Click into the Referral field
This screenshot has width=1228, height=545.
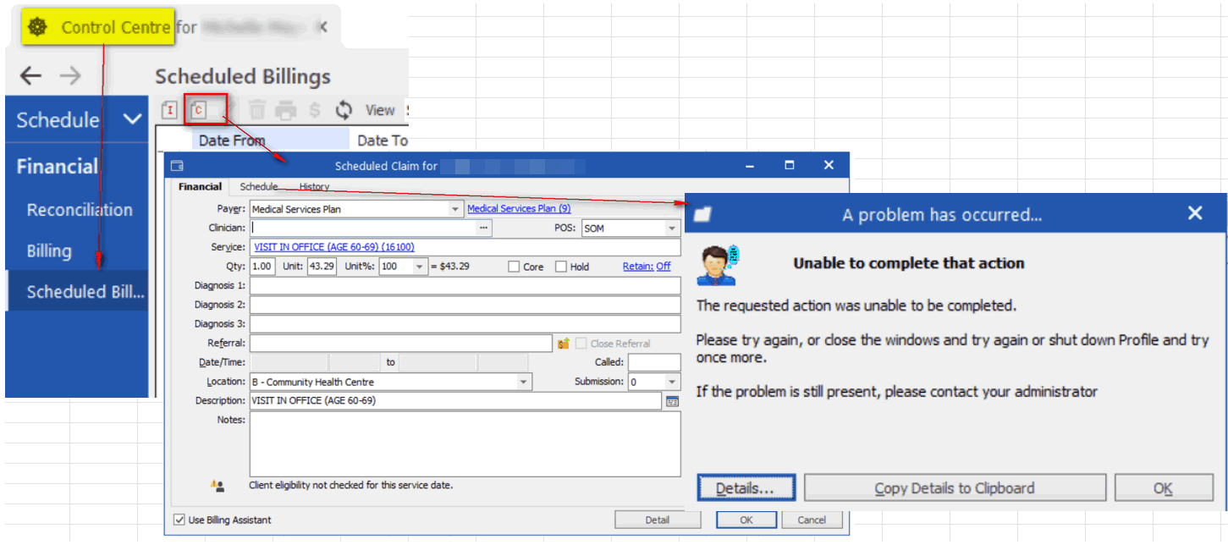click(x=401, y=344)
